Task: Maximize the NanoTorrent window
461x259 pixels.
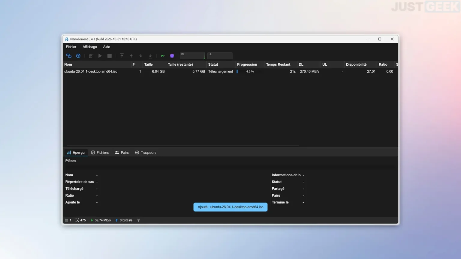Action: 380,39
